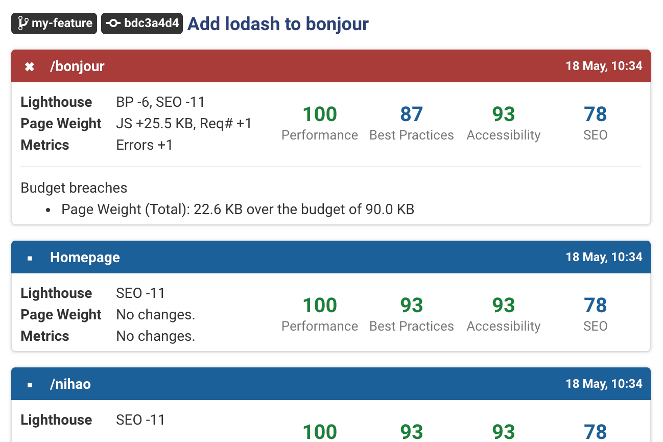
Task: Click the Page Weight budget breach entry
Action: (x=238, y=210)
